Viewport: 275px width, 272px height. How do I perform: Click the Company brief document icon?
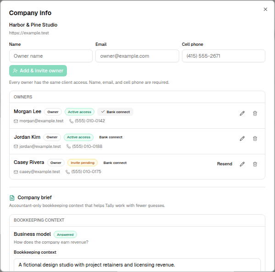click(x=12, y=198)
